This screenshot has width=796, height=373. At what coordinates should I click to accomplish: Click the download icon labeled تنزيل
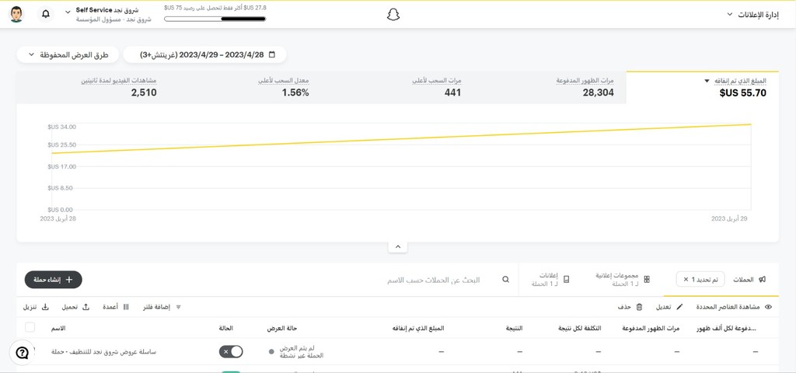44,307
